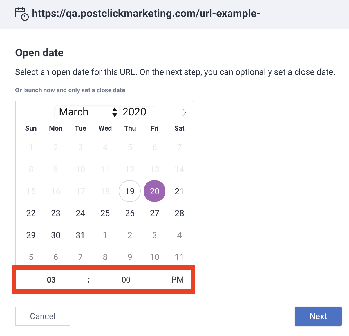Select the minutes field showing 00
349x336 pixels.
click(126, 280)
